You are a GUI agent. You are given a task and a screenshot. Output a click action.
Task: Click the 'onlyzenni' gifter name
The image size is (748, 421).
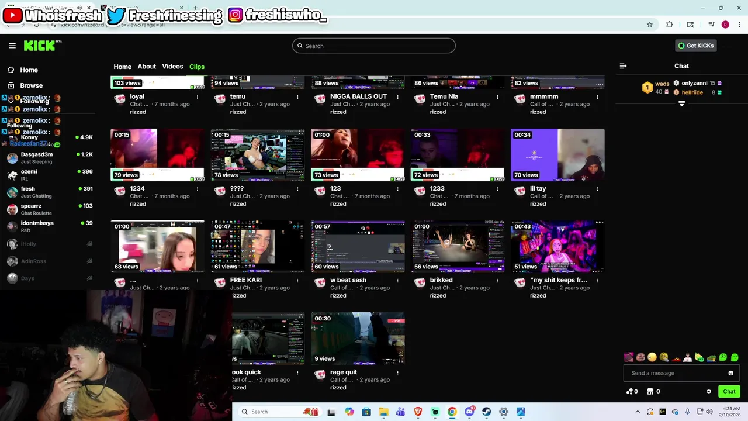coord(694,84)
